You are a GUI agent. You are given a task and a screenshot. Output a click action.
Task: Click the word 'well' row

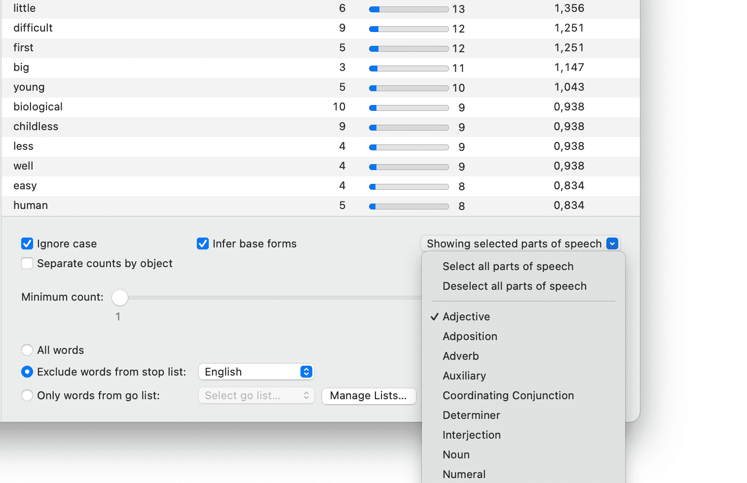coord(320,166)
